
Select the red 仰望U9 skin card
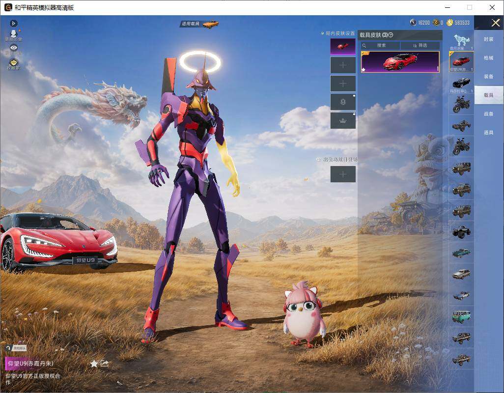400,62
